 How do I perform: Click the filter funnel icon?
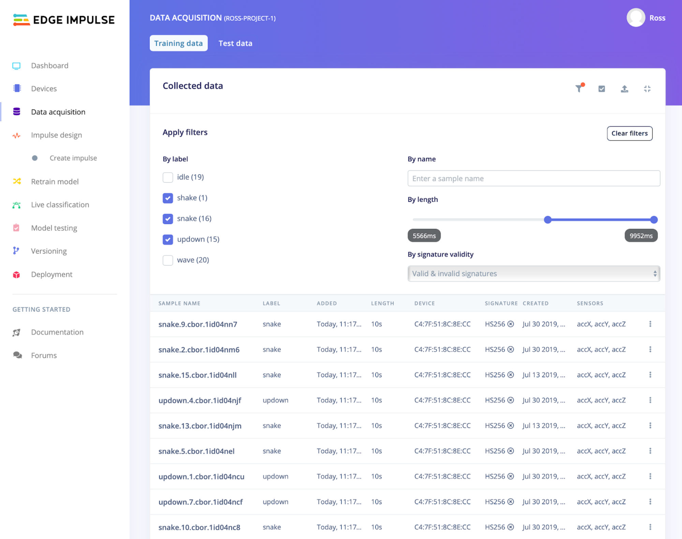[x=579, y=89]
